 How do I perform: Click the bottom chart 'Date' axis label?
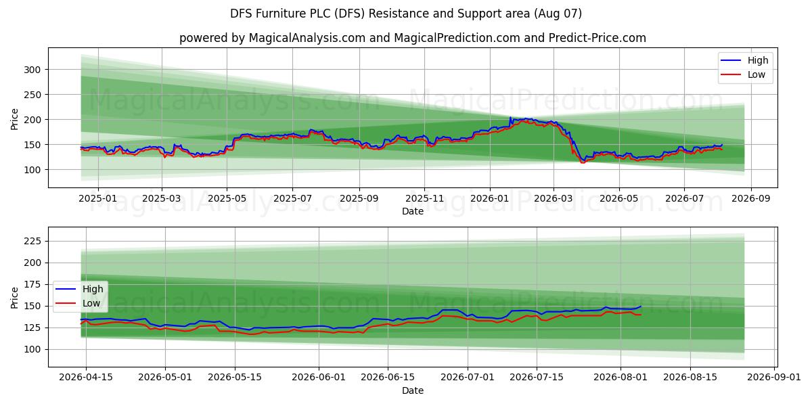click(x=413, y=390)
